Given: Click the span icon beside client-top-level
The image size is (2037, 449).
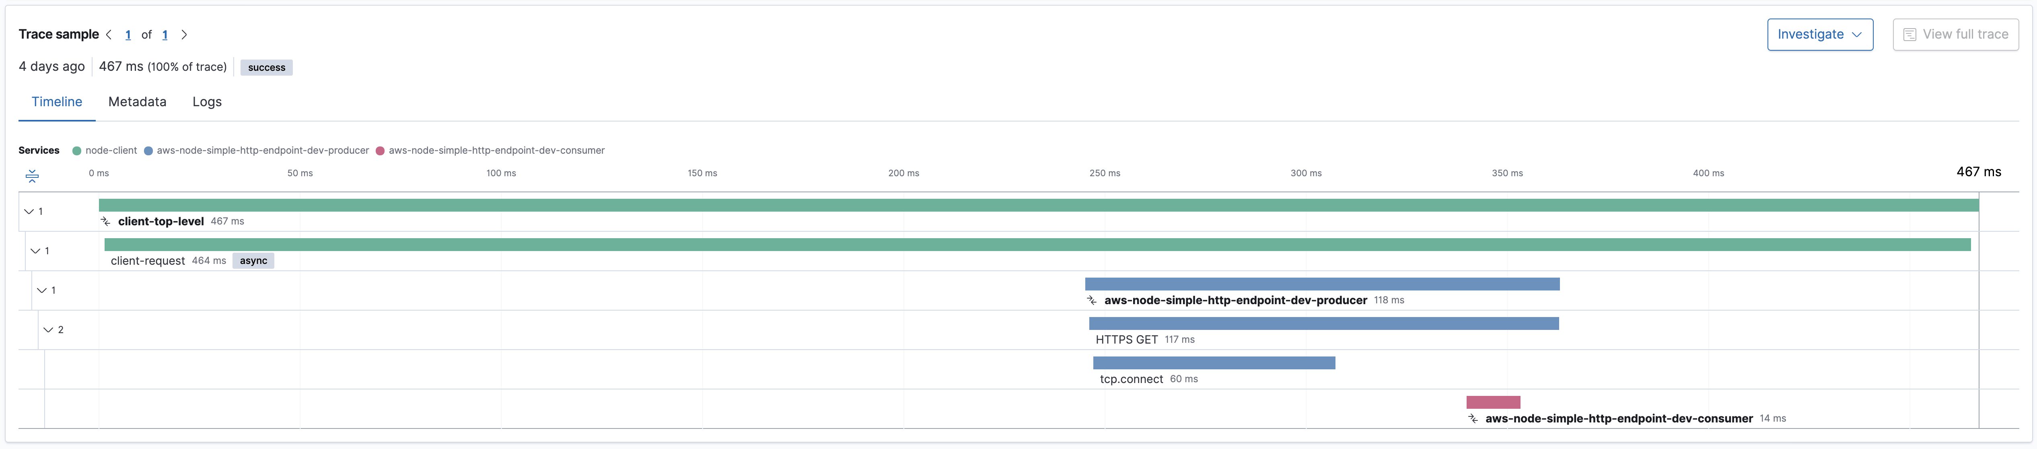Looking at the screenshot, I should (x=106, y=220).
